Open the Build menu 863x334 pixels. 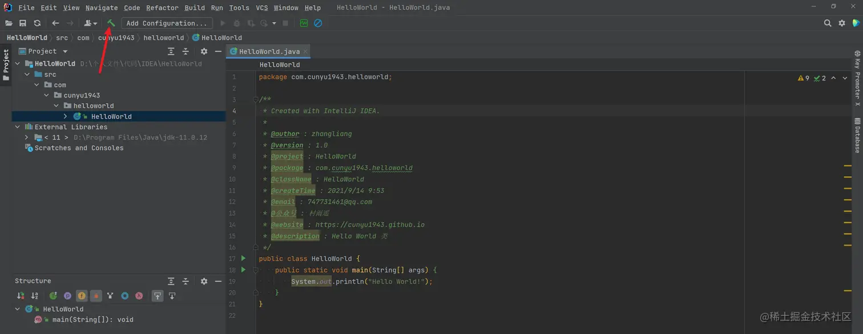click(195, 8)
